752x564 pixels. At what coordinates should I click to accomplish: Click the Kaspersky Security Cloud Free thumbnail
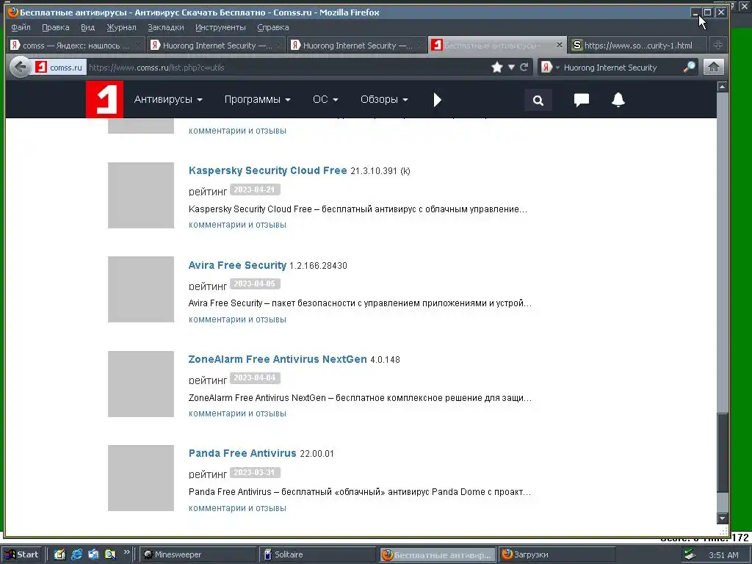click(141, 195)
